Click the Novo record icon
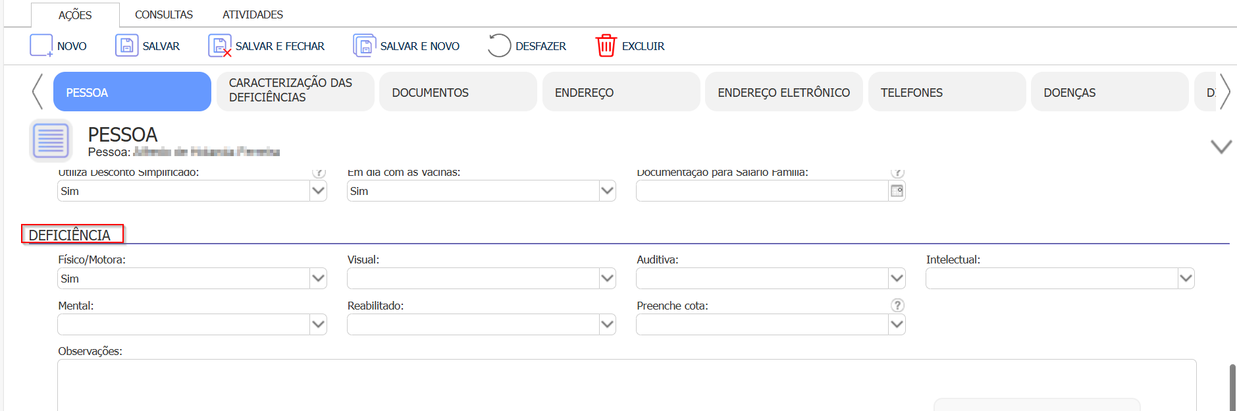This screenshot has width=1237, height=411. click(x=41, y=45)
